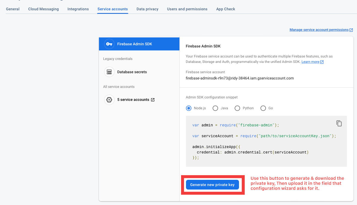357x205 pixels.
Task: Click the Database secrets storage icon
Action: pyautogui.click(x=109, y=72)
